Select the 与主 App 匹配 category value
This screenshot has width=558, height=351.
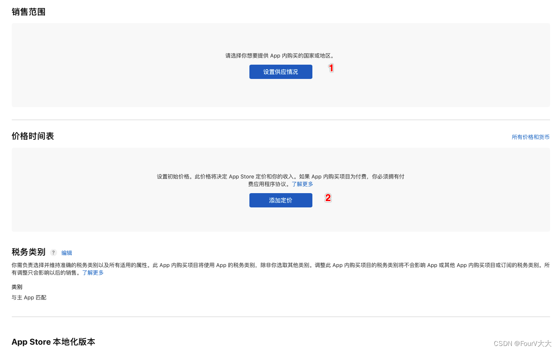(x=29, y=297)
